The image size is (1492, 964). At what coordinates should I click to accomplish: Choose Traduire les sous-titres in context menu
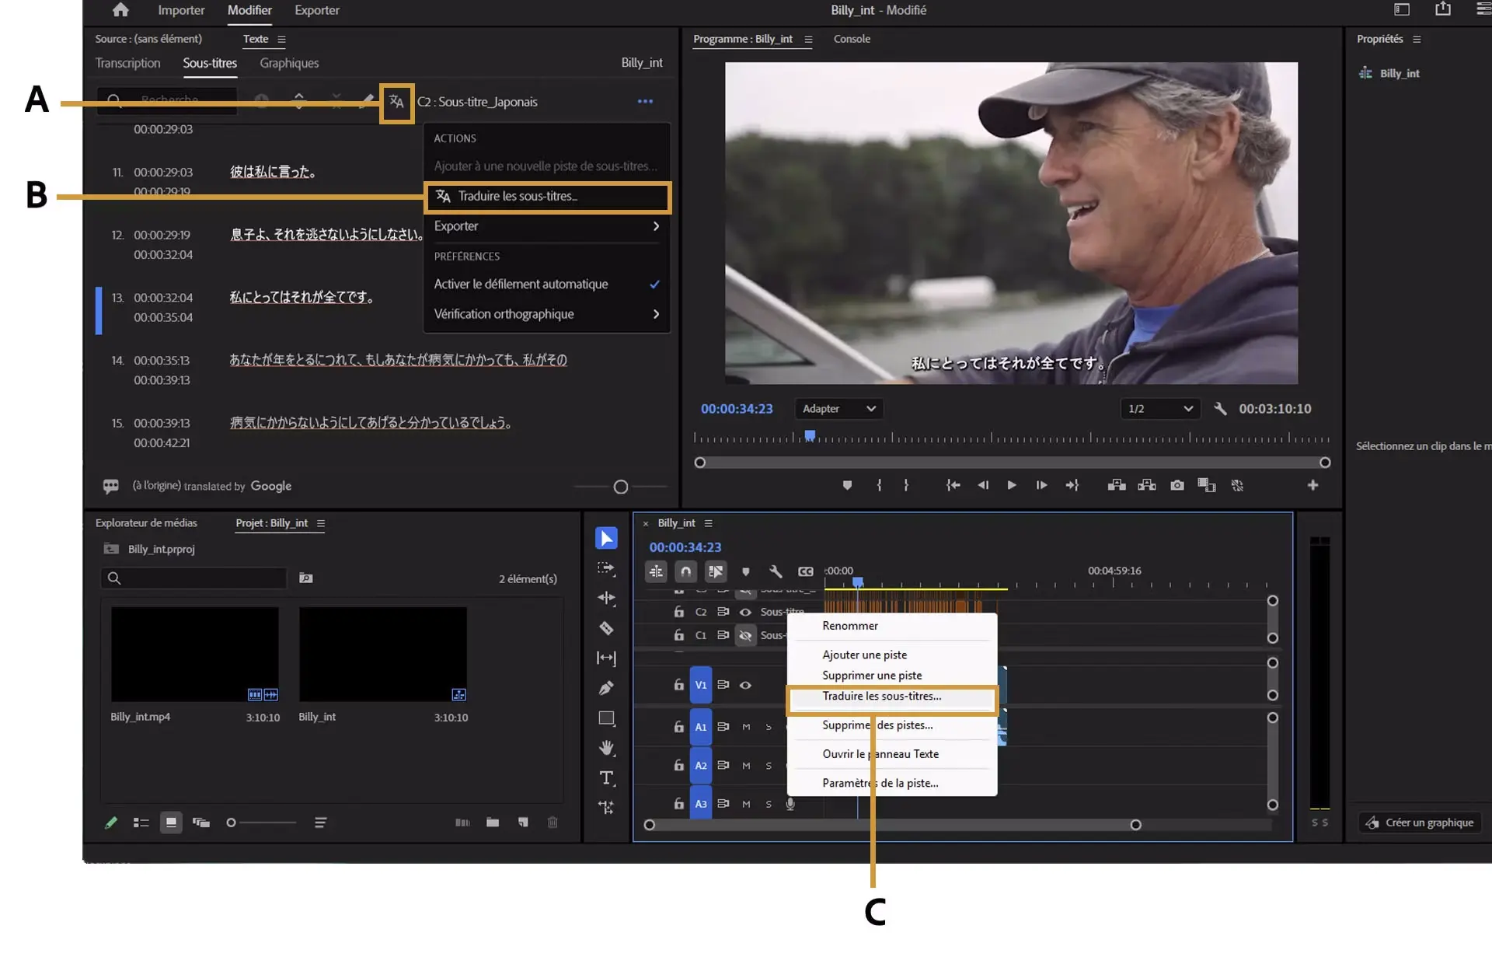click(x=882, y=697)
